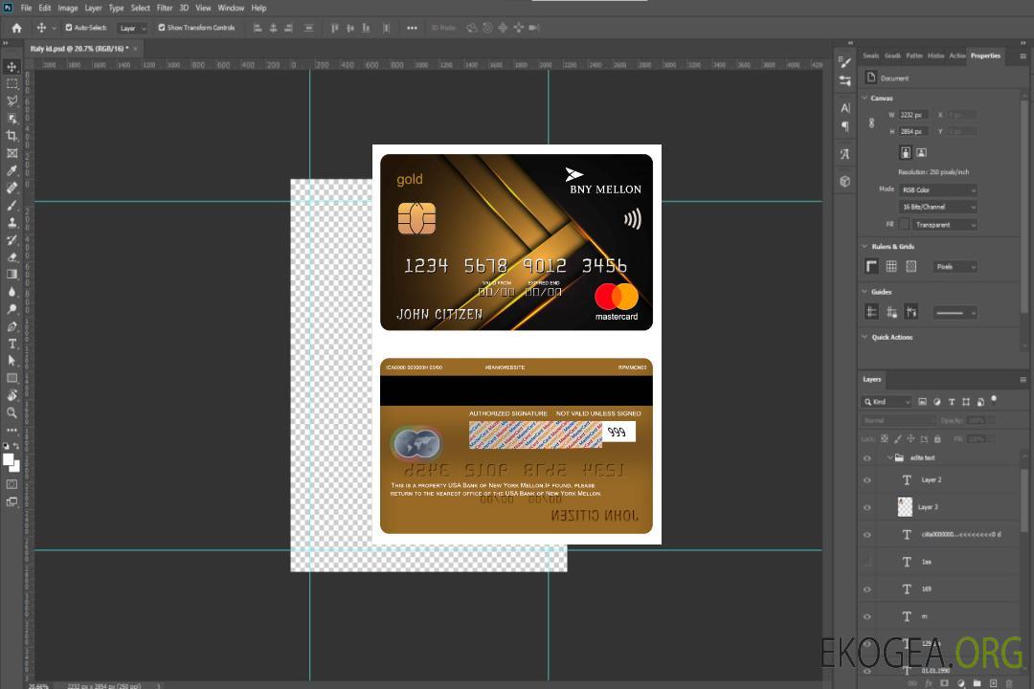Select the Horizontal Type tool
This screenshot has height=689, width=1034.
(x=11, y=344)
